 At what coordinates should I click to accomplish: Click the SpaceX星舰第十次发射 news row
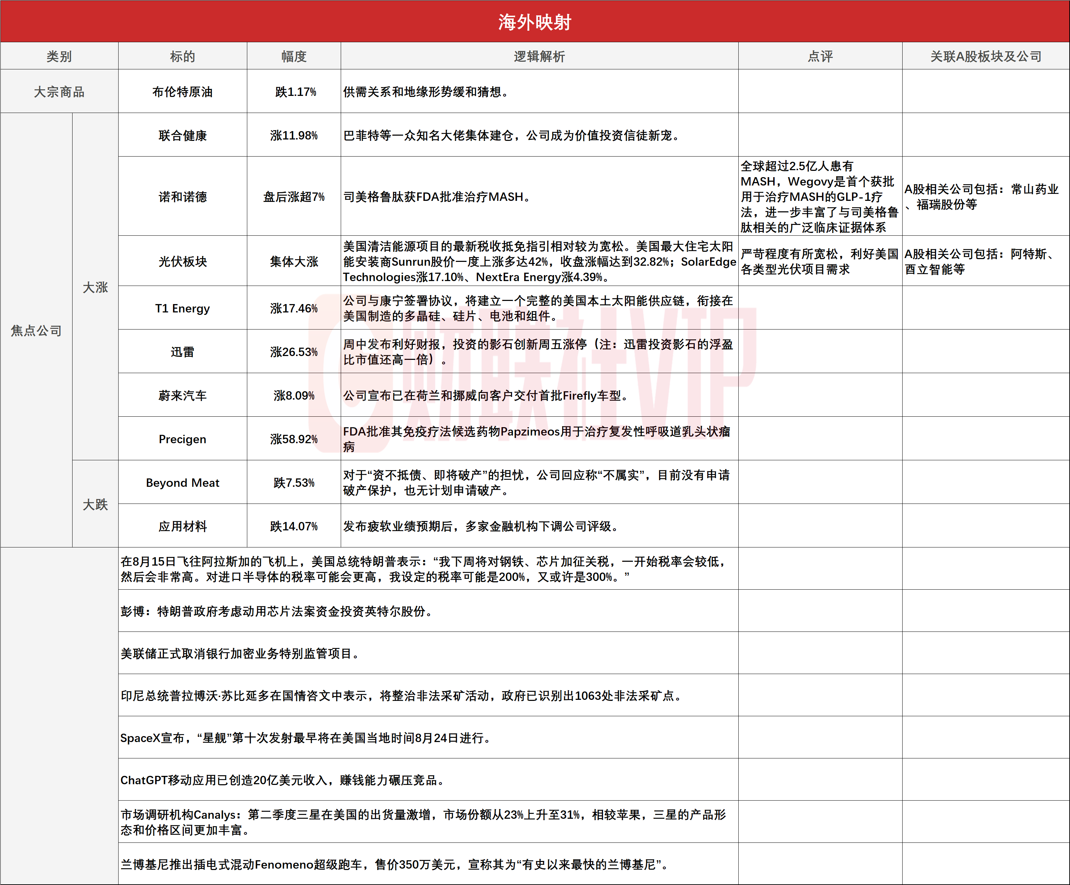point(428,738)
